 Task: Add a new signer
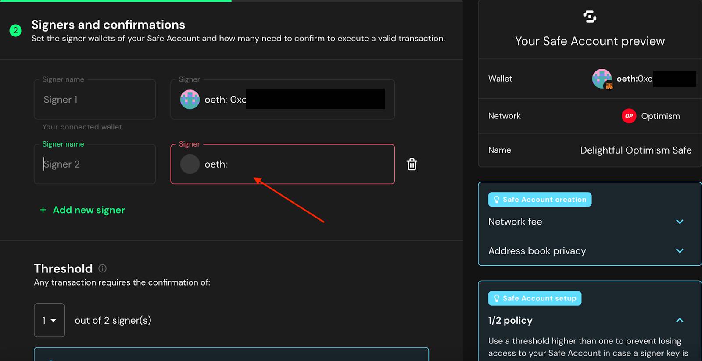point(82,210)
